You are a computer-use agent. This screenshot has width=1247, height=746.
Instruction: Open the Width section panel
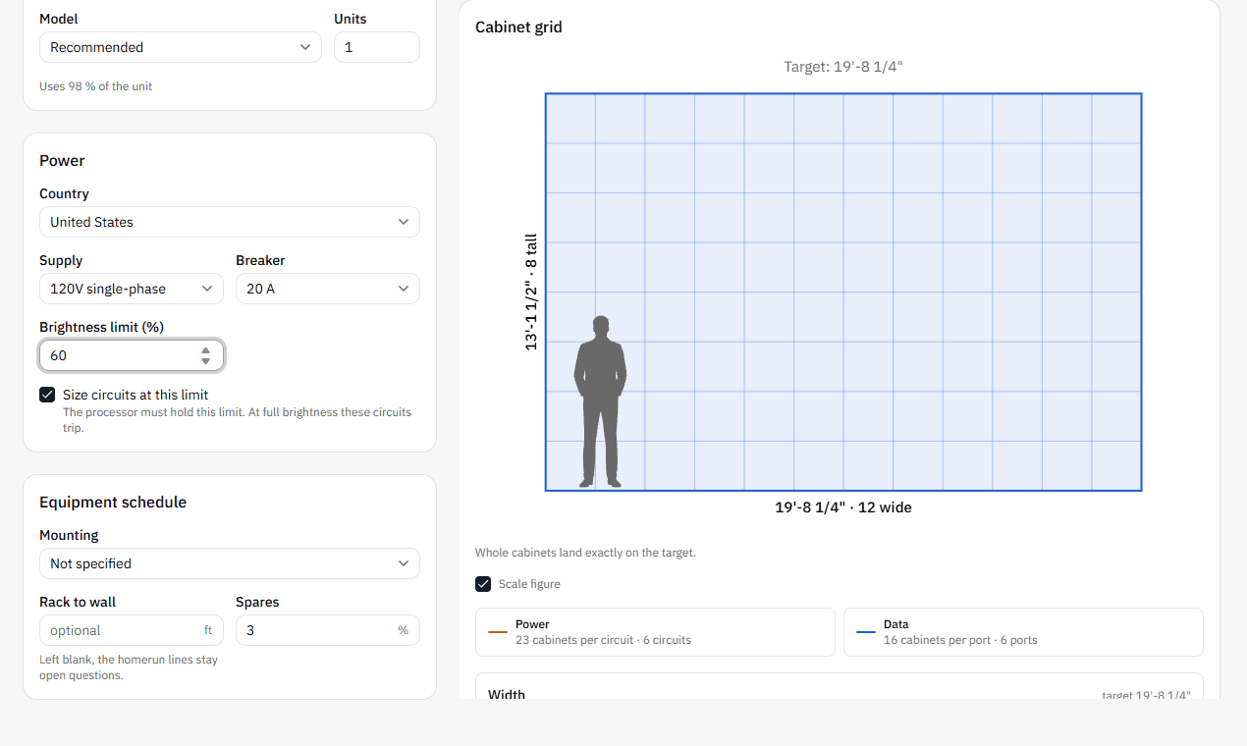(x=840, y=687)
